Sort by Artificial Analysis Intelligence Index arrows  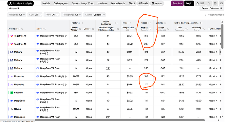118,29
